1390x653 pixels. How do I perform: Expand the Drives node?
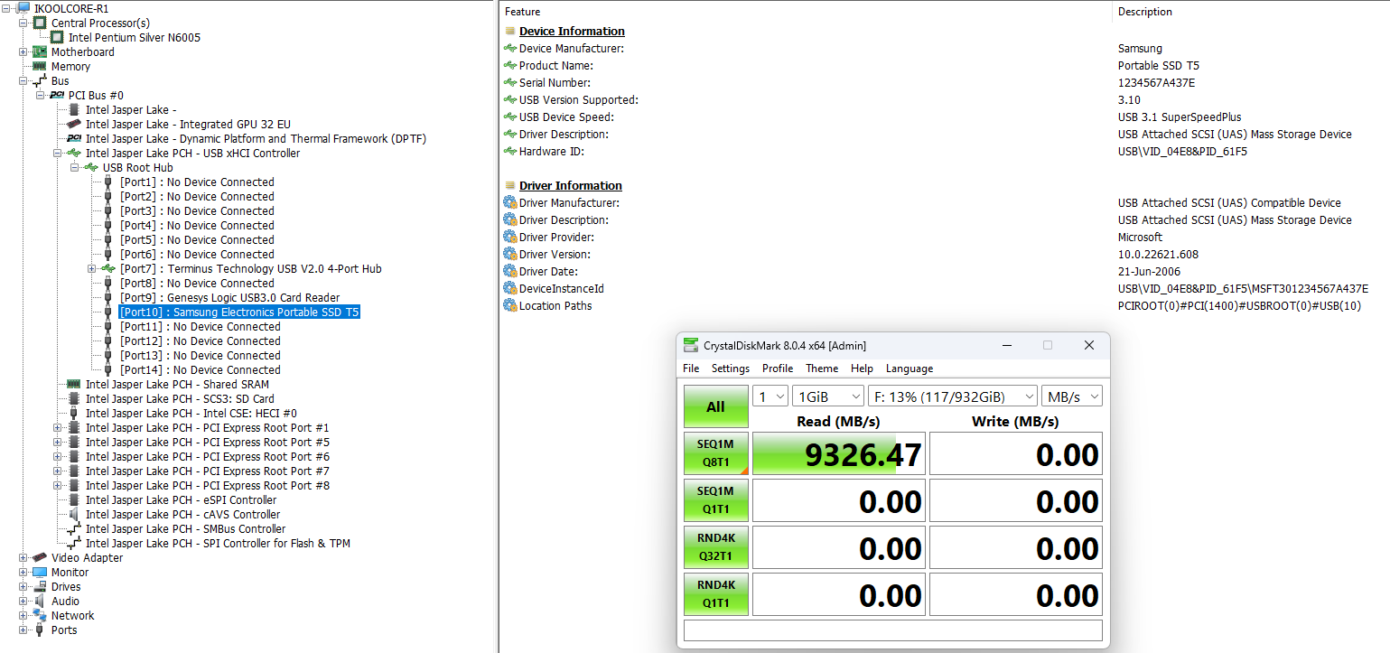tap(23, 586)
